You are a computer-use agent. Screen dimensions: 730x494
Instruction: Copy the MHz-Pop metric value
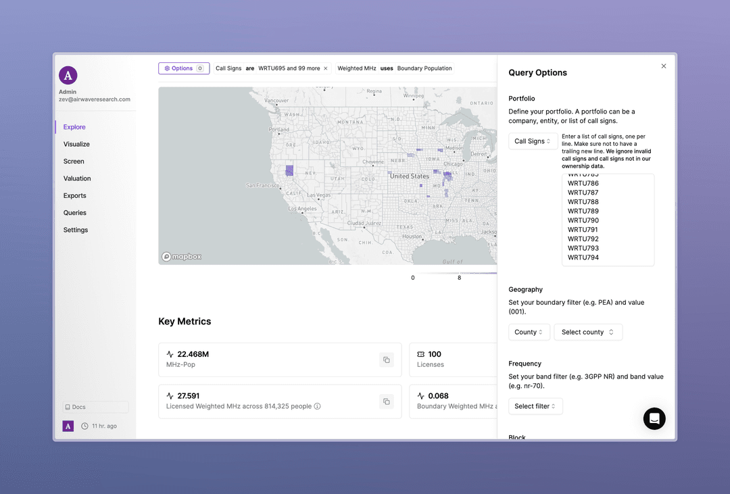click(387, 360)
